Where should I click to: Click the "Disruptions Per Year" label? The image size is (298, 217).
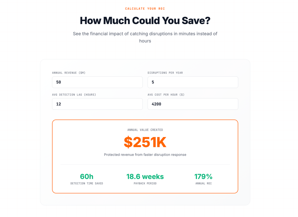165,73
